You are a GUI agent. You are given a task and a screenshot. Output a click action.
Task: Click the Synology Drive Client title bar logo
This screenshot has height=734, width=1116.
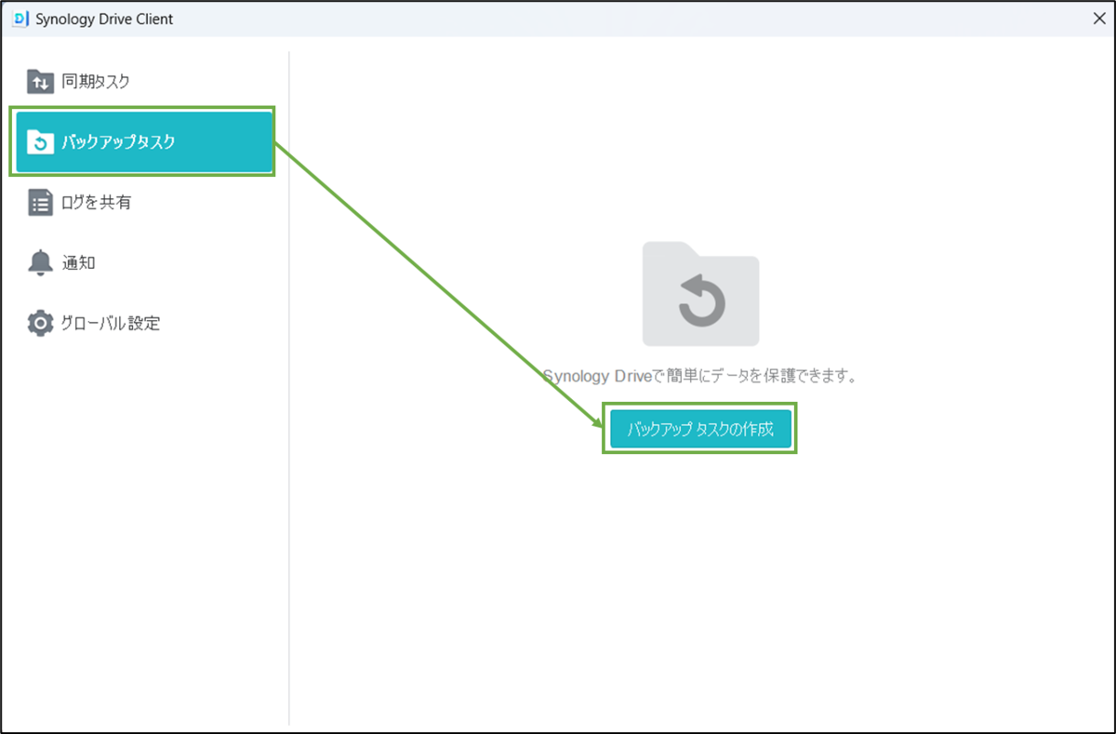(21, 19)
